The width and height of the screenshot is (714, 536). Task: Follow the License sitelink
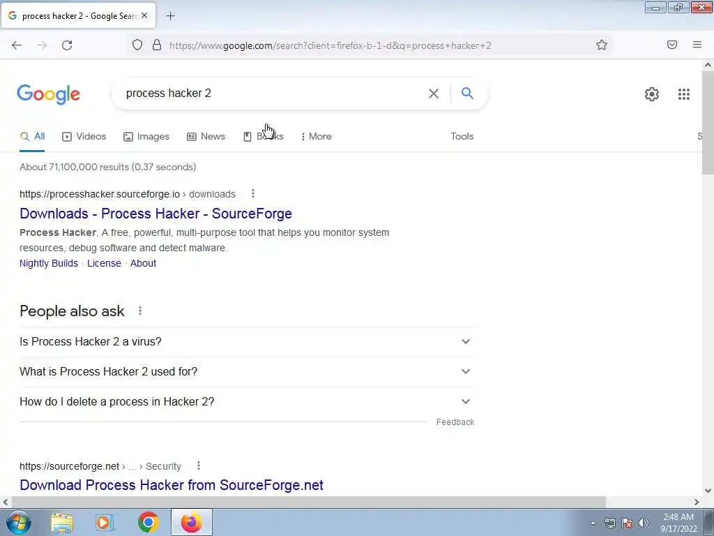pyautogui.click(x=105, y=263)
